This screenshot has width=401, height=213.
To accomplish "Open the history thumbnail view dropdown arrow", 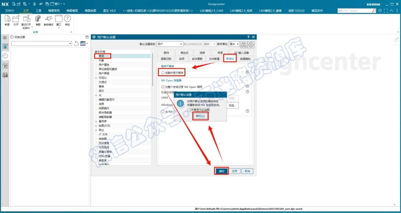I will coord(88,43).
